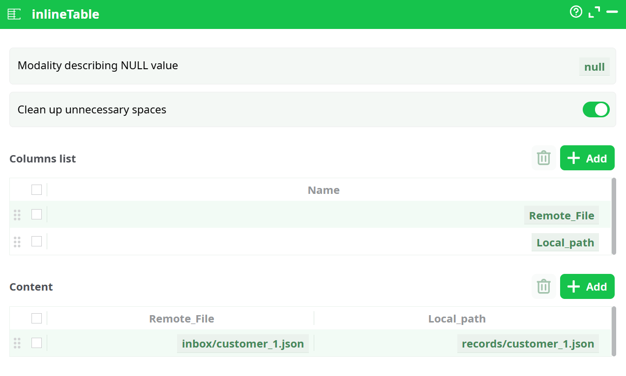Check the Local_path row checkbox
This screenshot has width=626, height=376.
point(36,242)
